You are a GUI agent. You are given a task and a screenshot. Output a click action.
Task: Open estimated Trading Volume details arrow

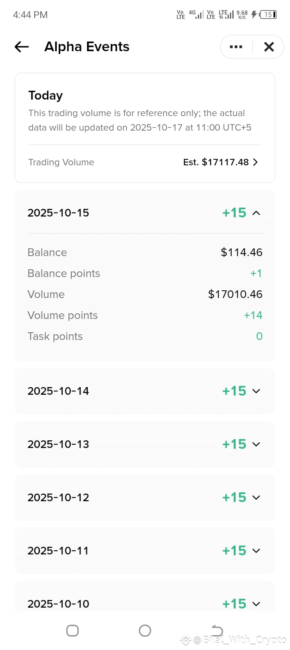point(255,162)
